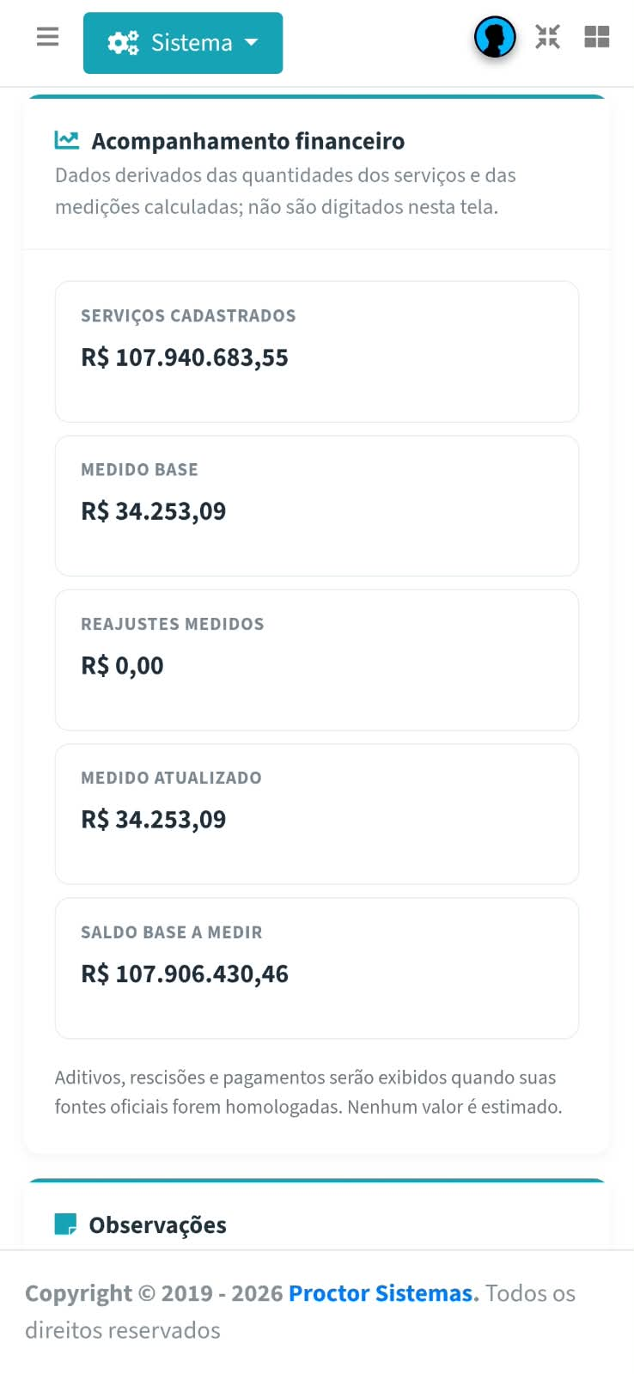Select the Saldo Base a Medir card
The image size is (634, 1374).
[x=317, y=968]
